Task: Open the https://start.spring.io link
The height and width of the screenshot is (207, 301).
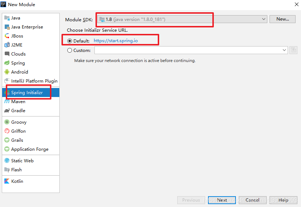Action: coord(115,40)
